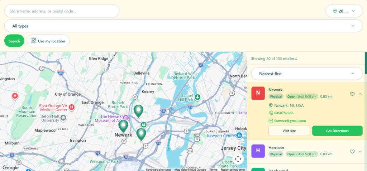Expand the Harrison retailer card chevron
Image resolution: width=367 pixels, height=171 pixels.
[x=360, y=152]
